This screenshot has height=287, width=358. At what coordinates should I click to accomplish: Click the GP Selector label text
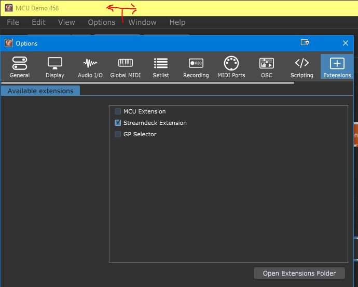point(140,134)
